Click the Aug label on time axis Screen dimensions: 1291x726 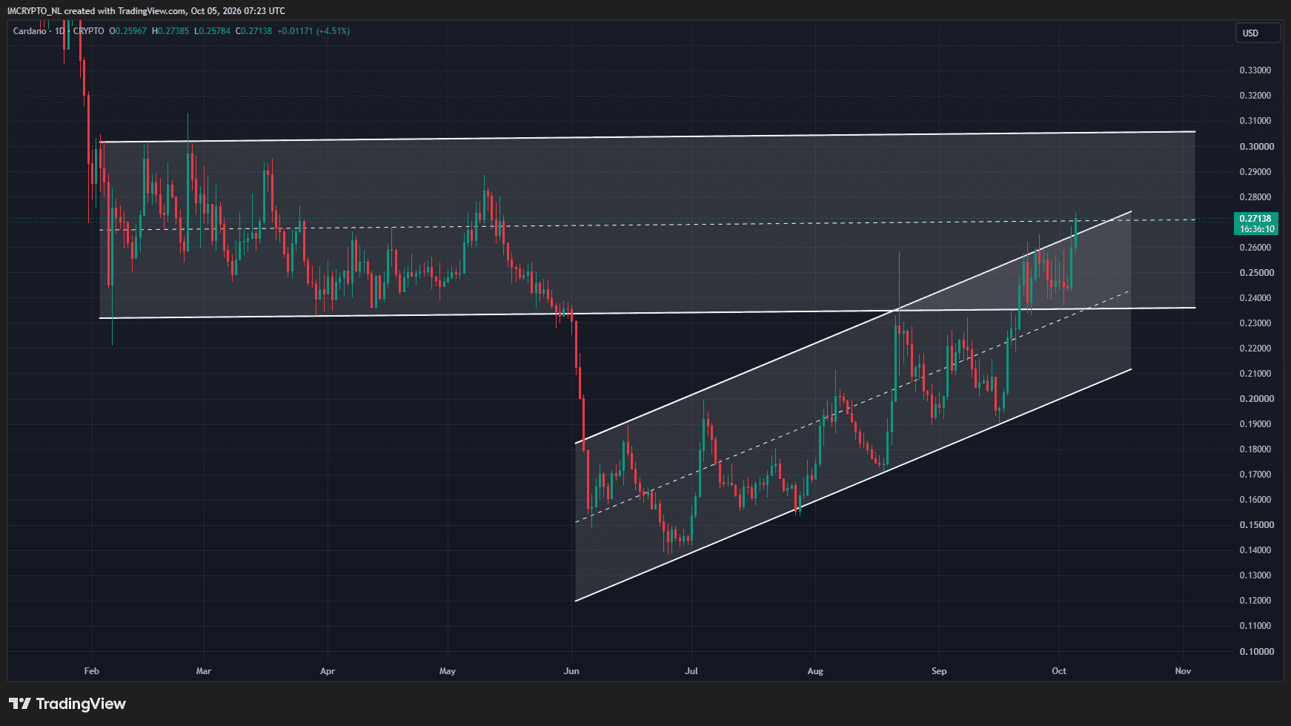pyautogui.click(x=815, y=671)
